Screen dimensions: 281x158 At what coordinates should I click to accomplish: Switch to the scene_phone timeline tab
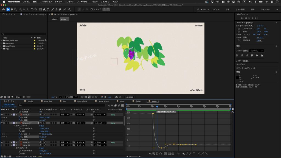tap(82, 101)
